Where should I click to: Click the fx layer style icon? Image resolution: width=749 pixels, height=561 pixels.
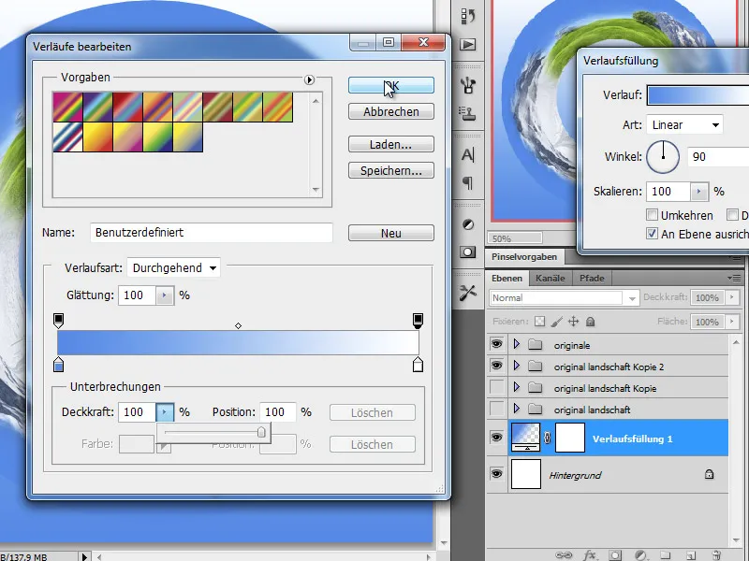click(590, 554)
